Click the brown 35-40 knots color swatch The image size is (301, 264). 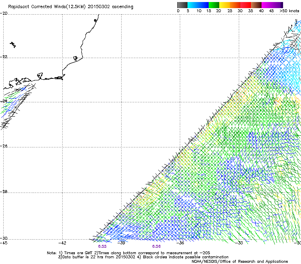pyautogui.click(x=256, y=5)
